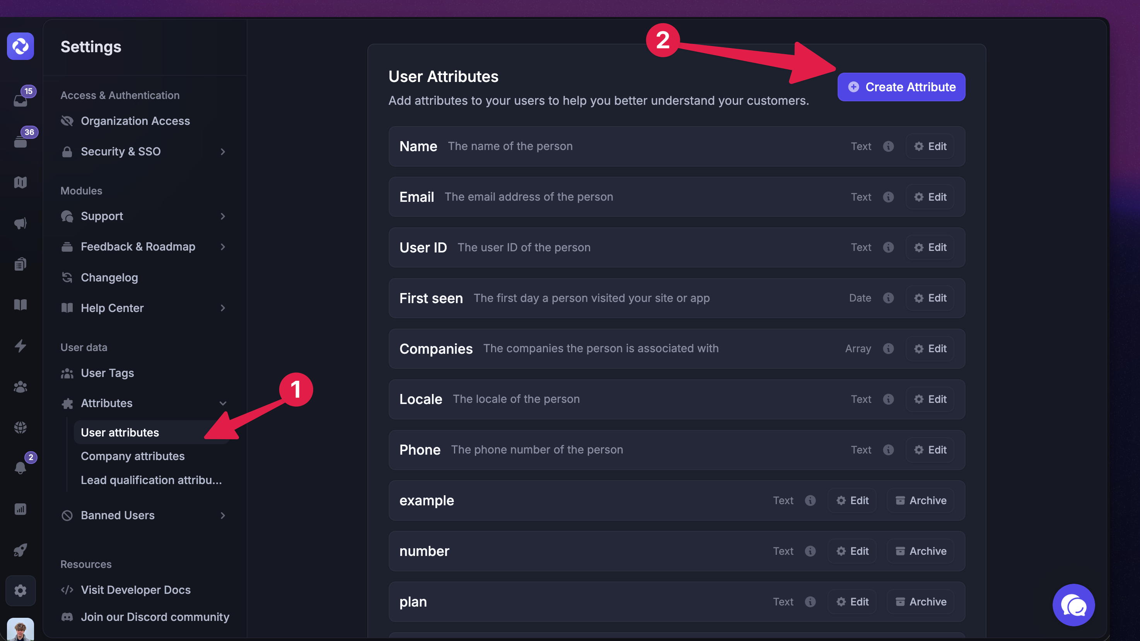1140x641 pixels.
Task: Click the megaphone announcements icon in left rail
Action: click(20, 223)
